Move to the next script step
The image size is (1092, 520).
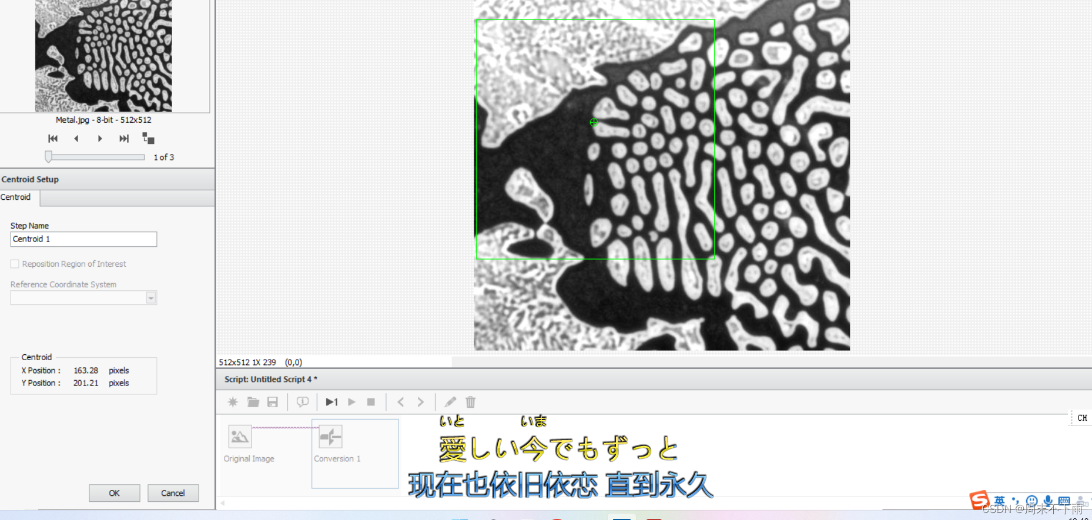coord(420,402)
